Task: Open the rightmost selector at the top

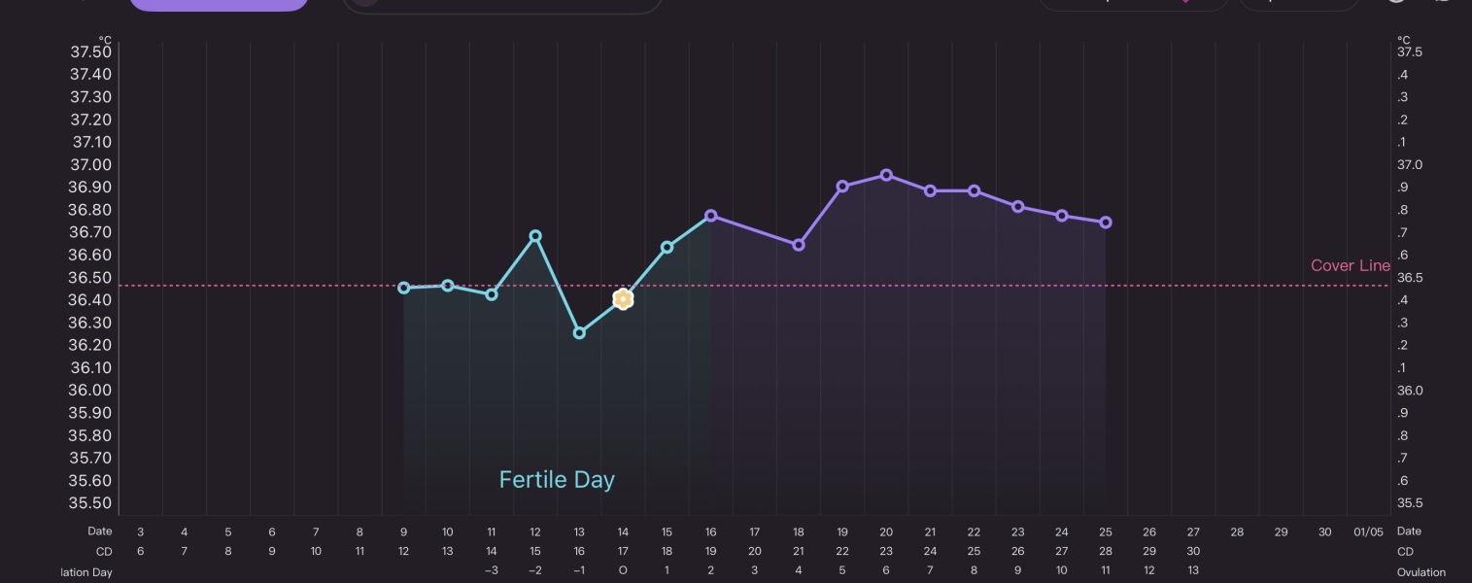Action: tap(1299, 3)
